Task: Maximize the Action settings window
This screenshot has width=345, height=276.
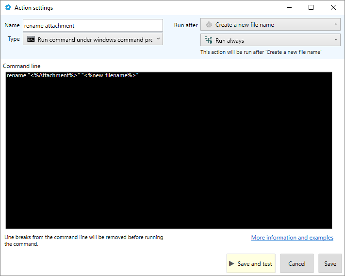Action: point(311,7)
